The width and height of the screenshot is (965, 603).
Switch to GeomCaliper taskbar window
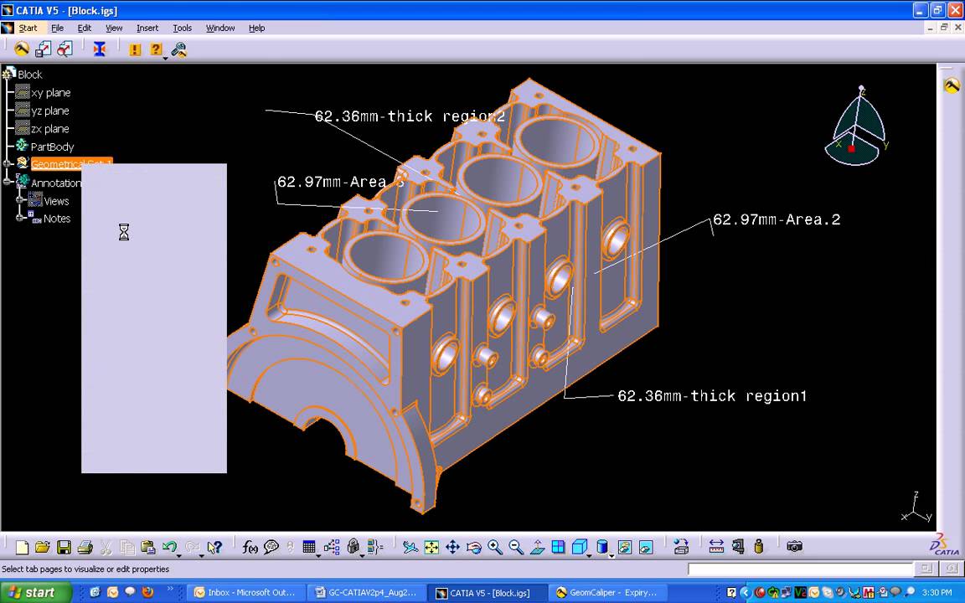tap(606, 593)
